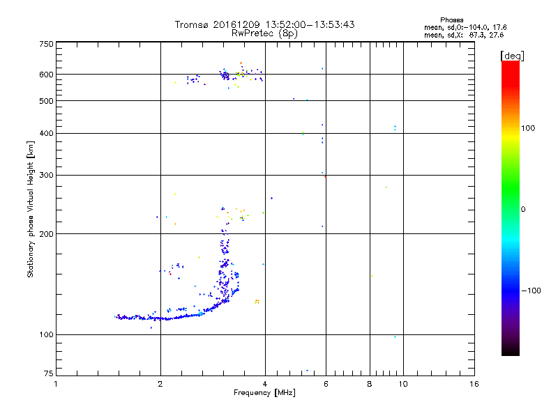Select the 'RwPretec (8p)' subtitle text
This screenshot has height=418, width=558.
click(x=264, y=33)
